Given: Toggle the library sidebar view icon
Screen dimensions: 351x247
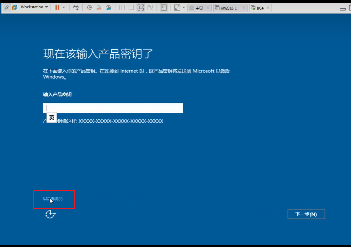Looking at the screenshot, I should pos(122,7).
